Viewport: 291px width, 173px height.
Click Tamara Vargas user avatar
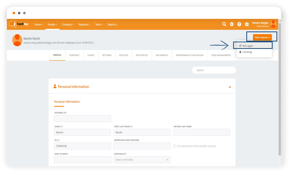pos(273,24)
